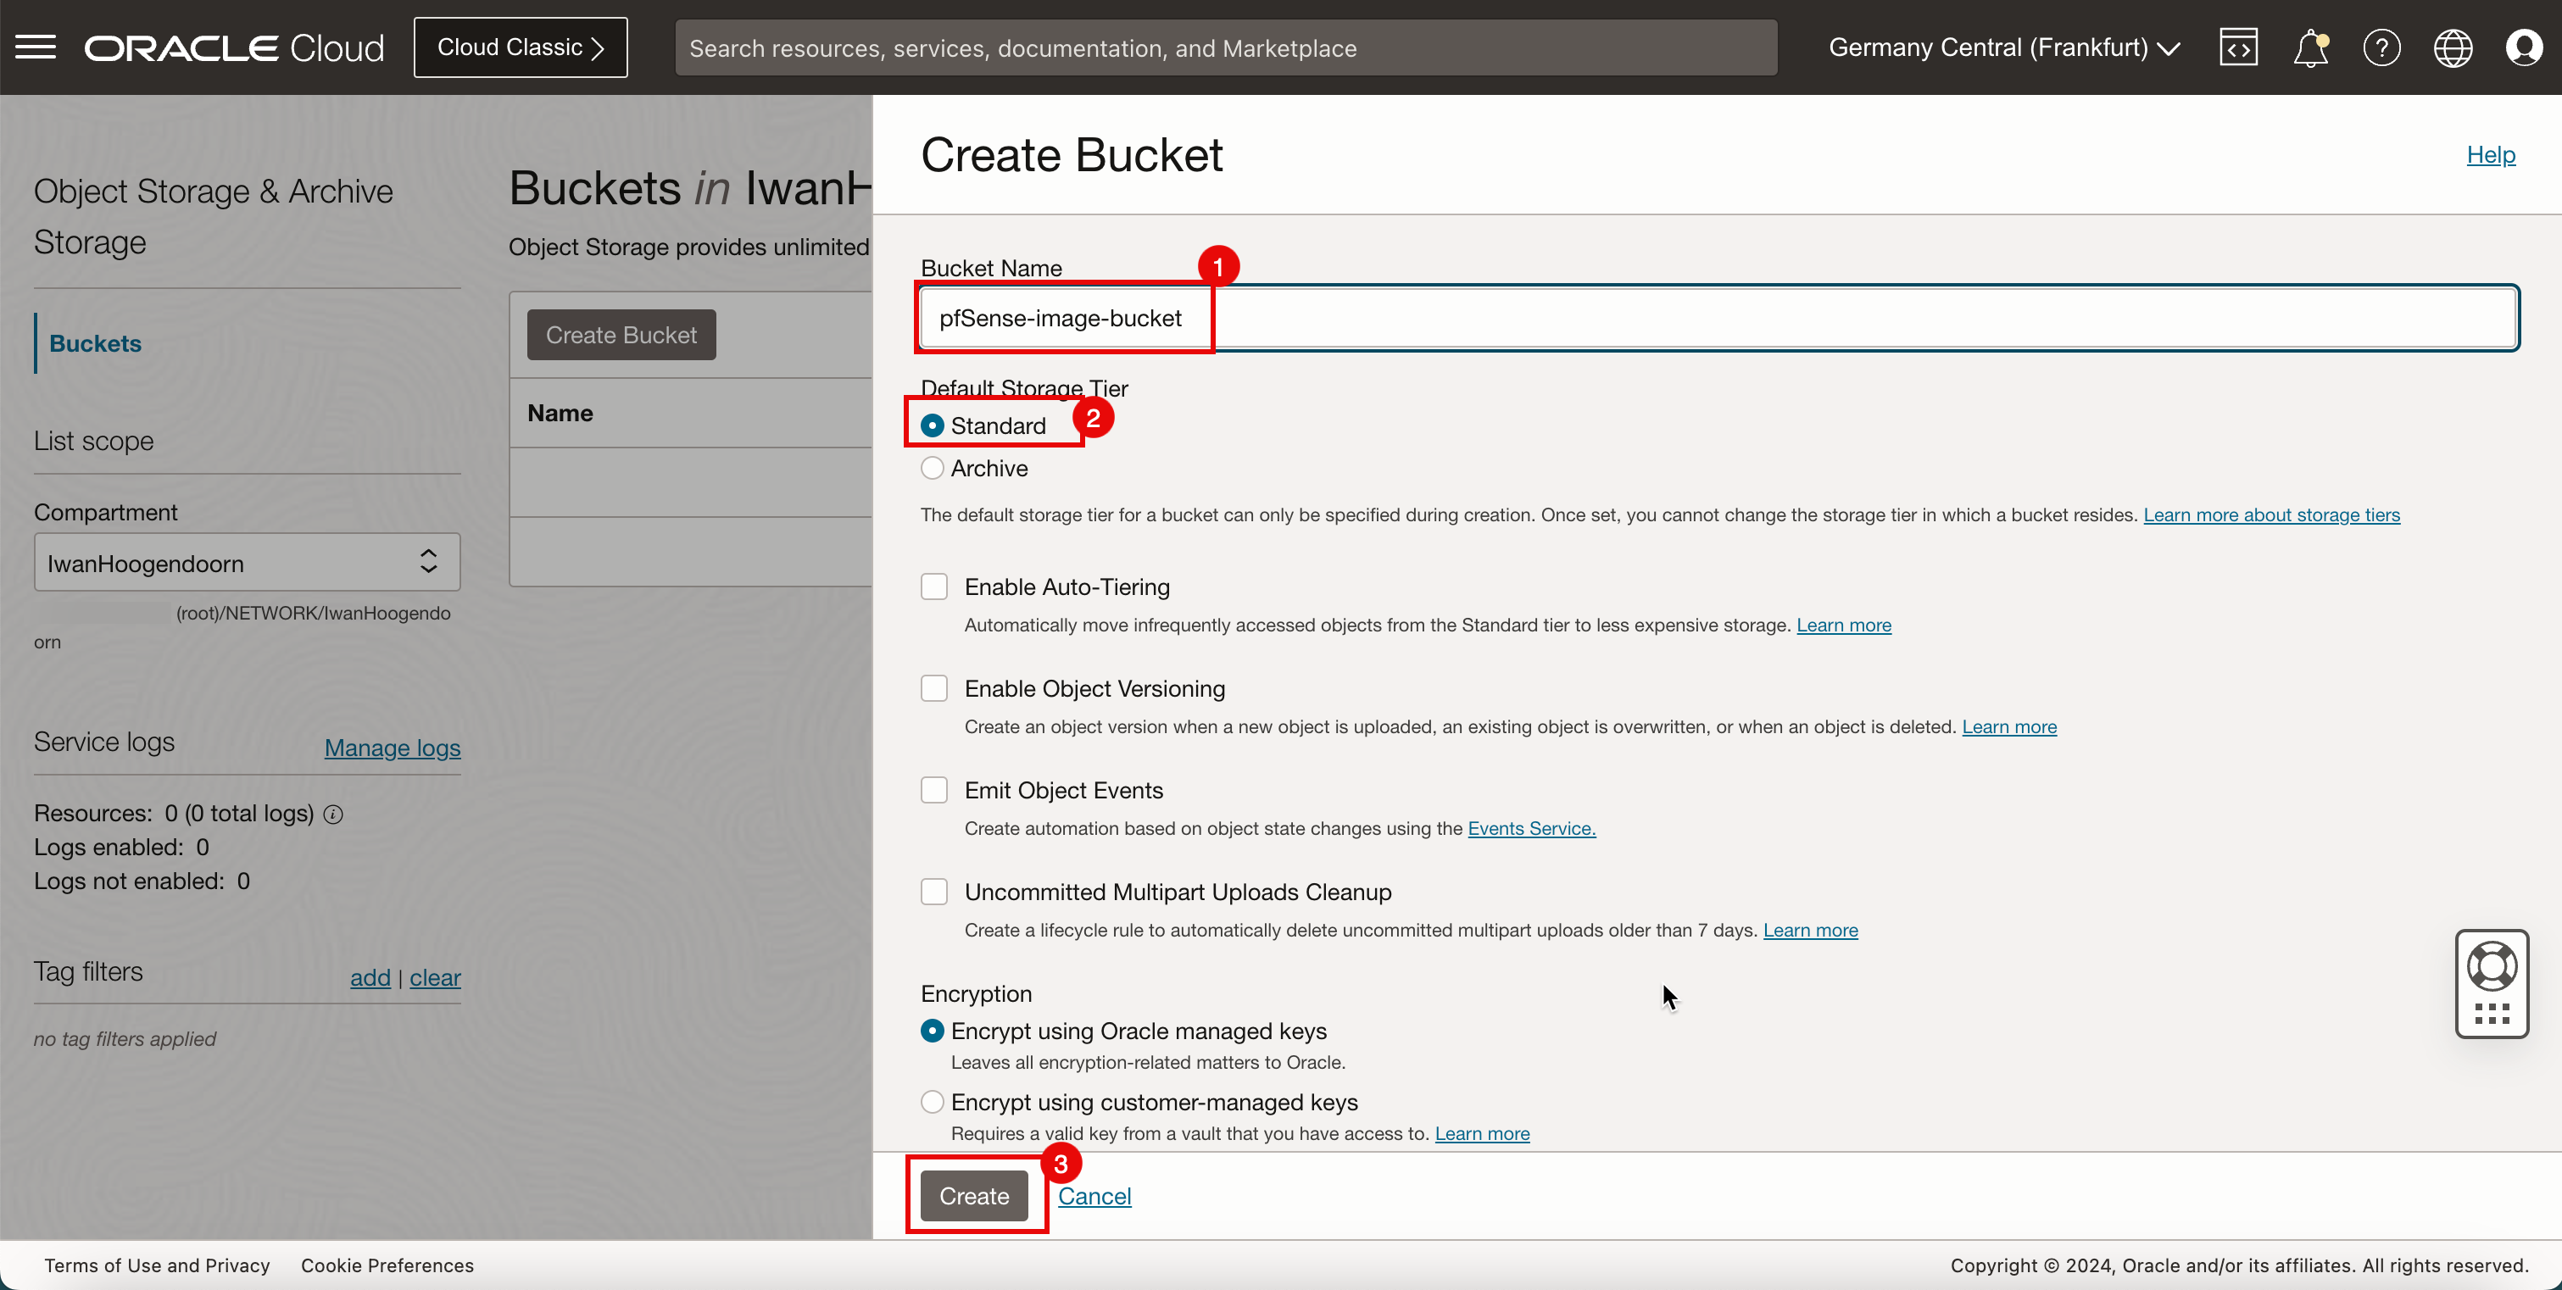Open the hamburger navigation menu
2562x1290 pixels.
tap(36, 47)
